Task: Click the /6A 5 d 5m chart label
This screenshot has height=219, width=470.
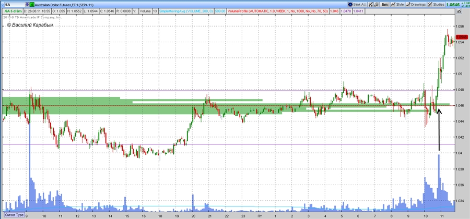Action: [13, 11]
